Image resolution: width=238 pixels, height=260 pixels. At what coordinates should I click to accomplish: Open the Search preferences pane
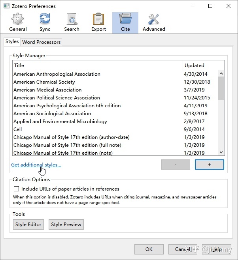coord(72,23)
